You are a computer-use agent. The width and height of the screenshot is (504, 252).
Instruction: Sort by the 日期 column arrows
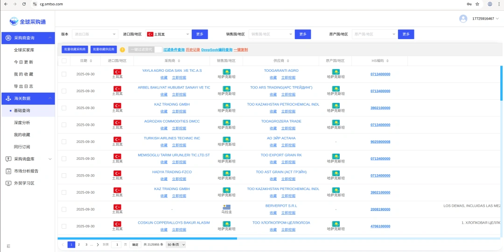click(91, 61)
